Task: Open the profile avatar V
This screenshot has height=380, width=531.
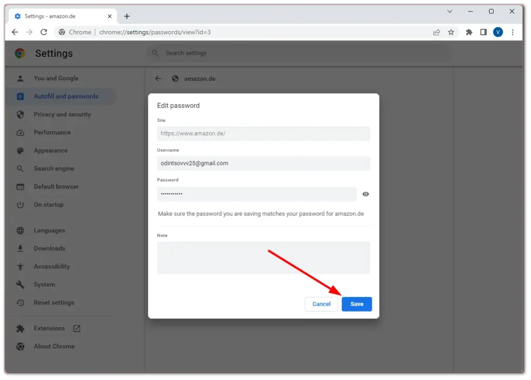Action: tap(498, 32)
